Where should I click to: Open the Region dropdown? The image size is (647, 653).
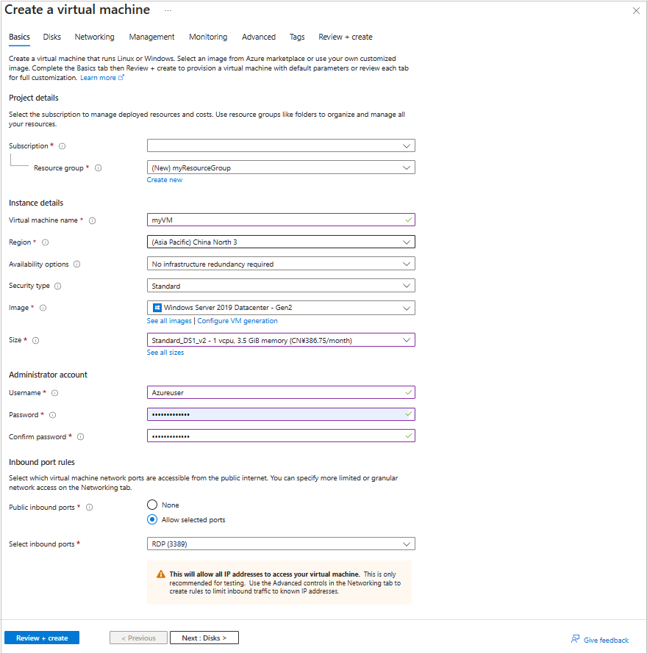(281, 242)
